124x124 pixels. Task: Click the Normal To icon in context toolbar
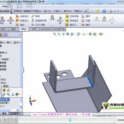pos(13,94)
